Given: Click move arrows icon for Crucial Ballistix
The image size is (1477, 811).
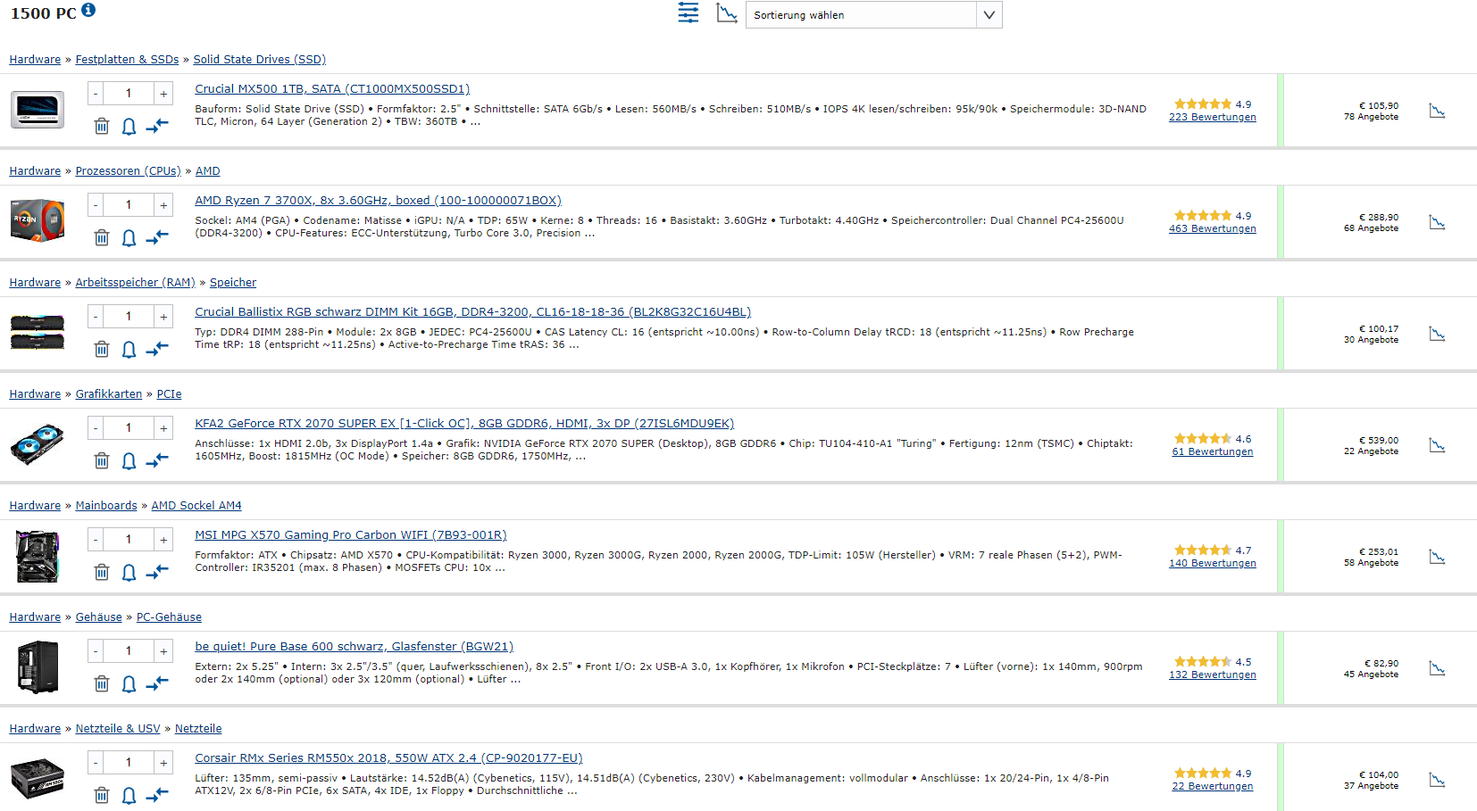Looking at the screenshot, I should click(x=157, y=349).
